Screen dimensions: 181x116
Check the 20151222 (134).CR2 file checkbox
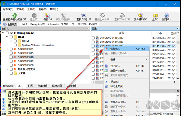pos(93,38)
